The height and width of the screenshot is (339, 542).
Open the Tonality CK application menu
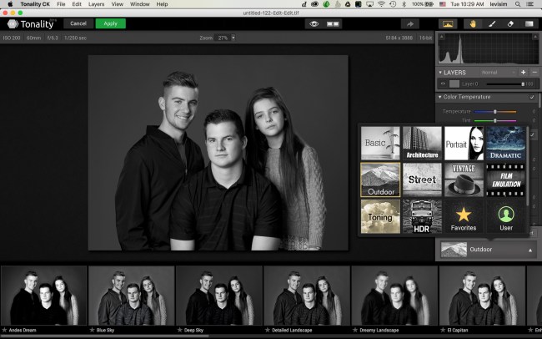(35, 4)
